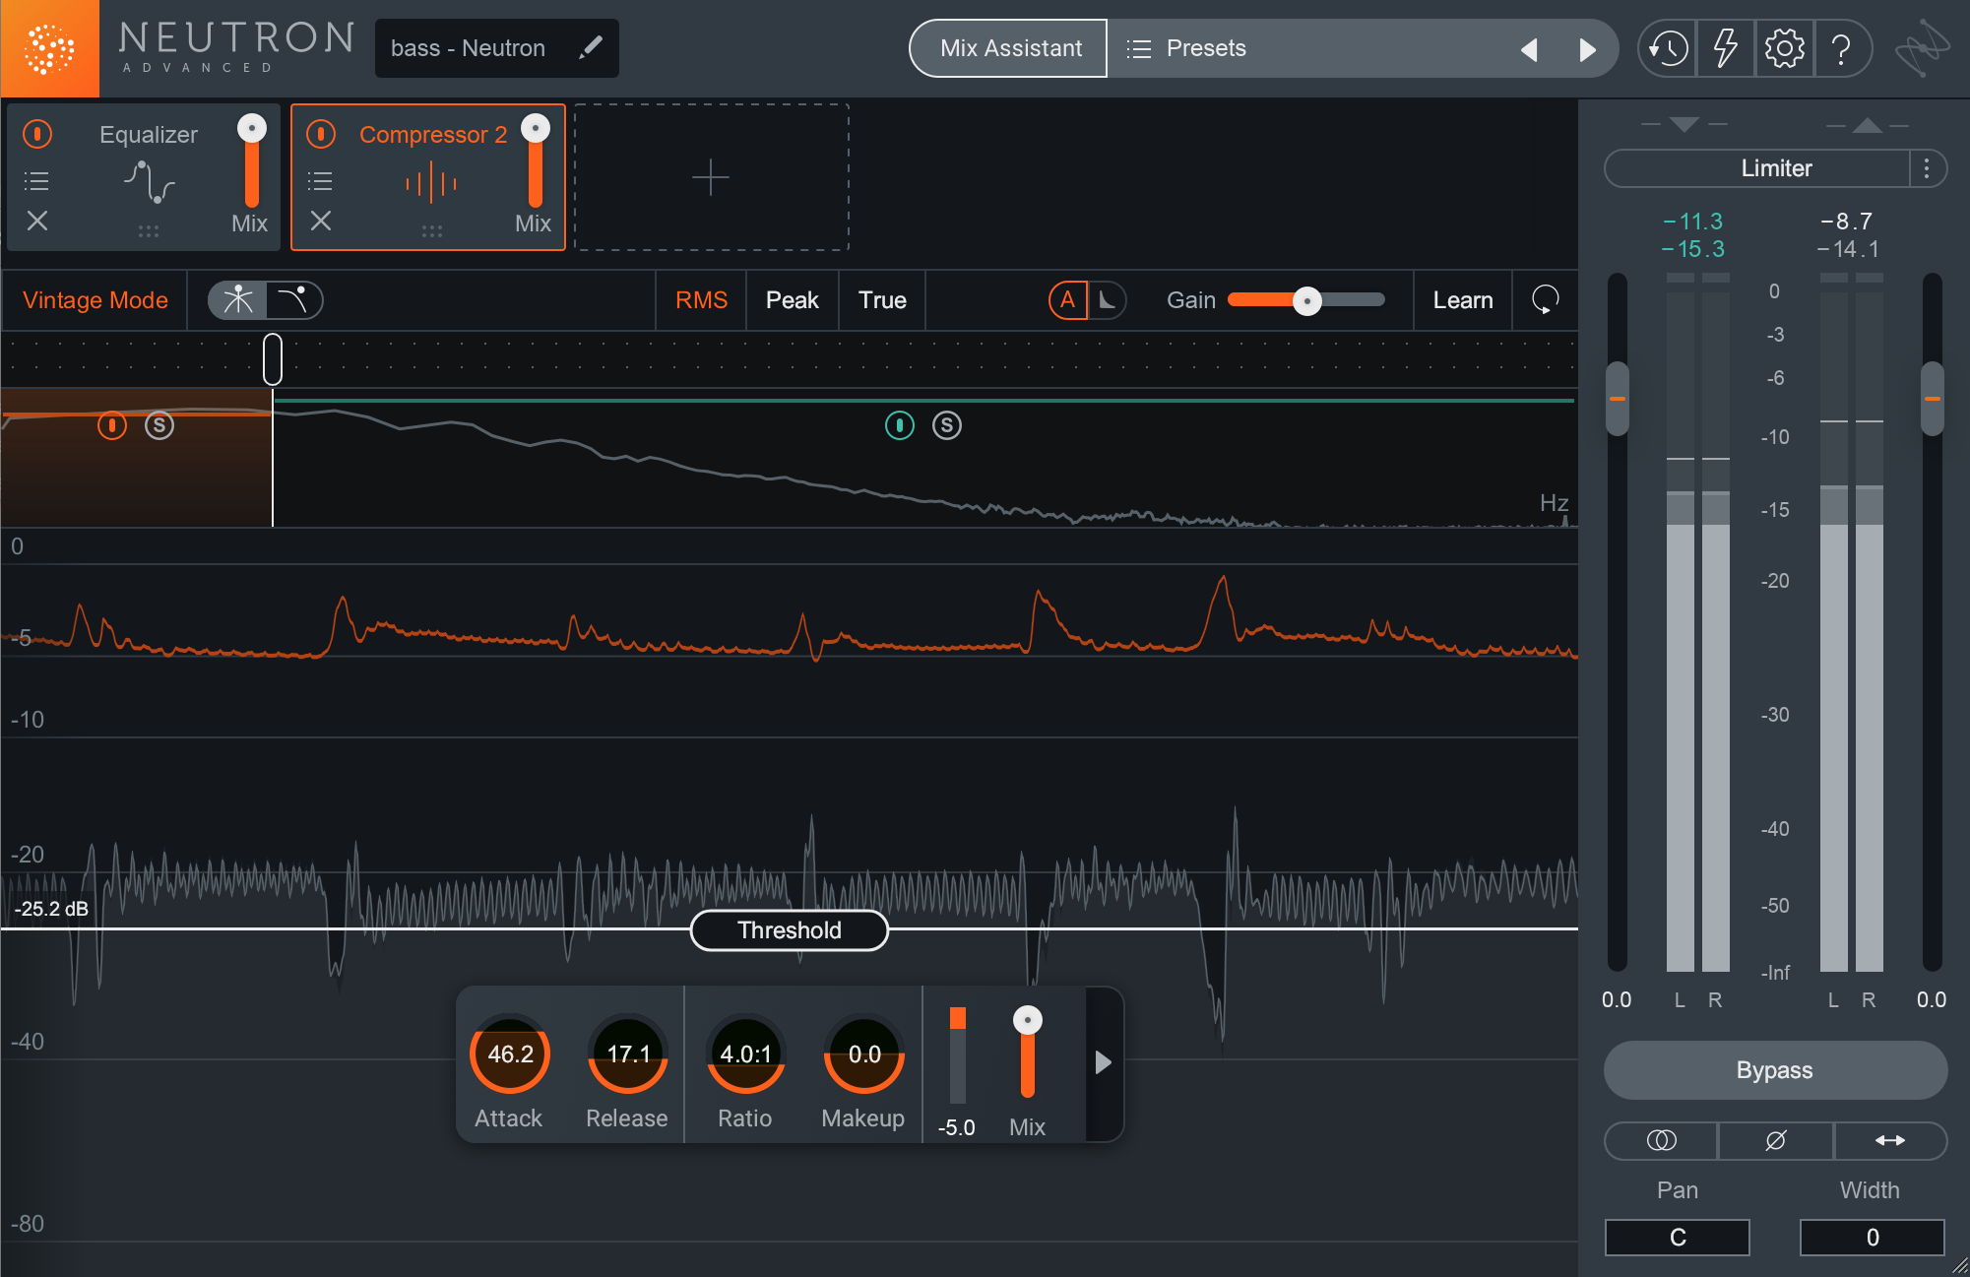Click the Equalizer curve icon
Viewport: 1970px width, 1277px height.
(149, 182)
